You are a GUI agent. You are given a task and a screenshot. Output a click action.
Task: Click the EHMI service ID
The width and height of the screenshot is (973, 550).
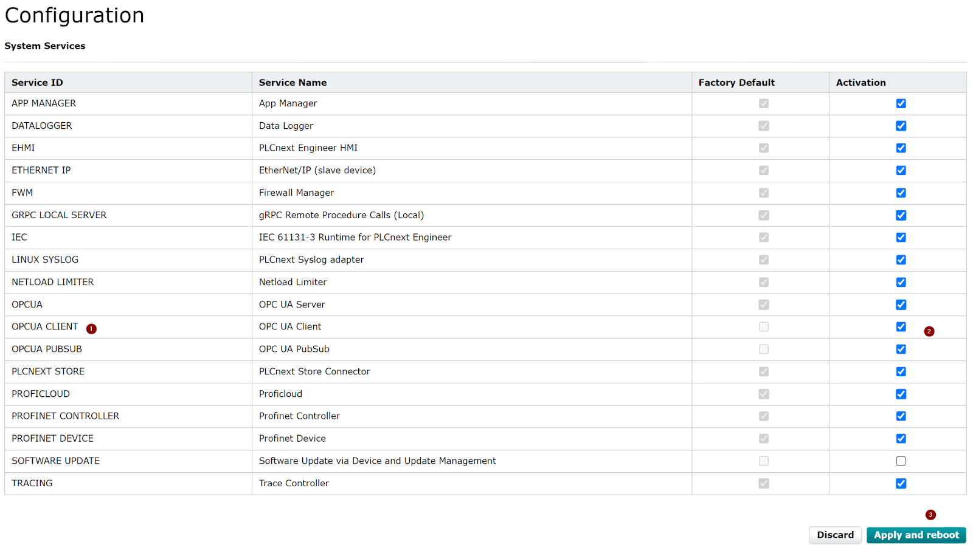(23, 148)
